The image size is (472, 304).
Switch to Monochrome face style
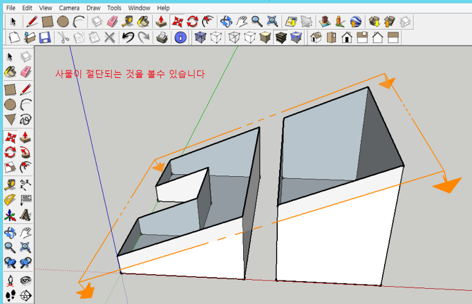tap(296, 37)
